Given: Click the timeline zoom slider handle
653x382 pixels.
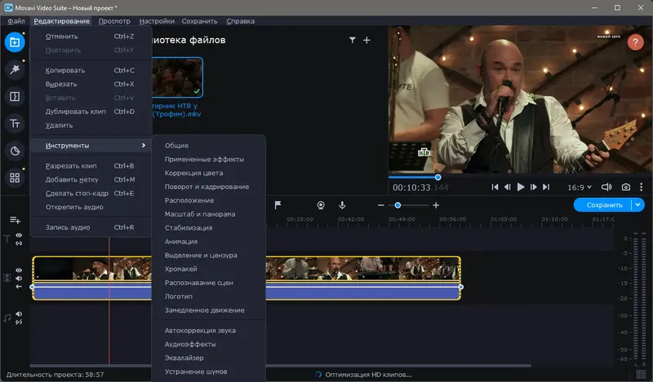Looking at the screenshot, I should click(398, 205).
